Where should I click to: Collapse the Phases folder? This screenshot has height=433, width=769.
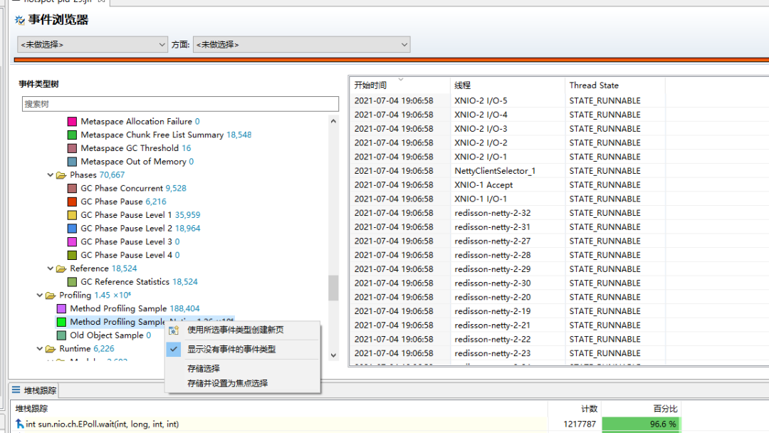50,175
